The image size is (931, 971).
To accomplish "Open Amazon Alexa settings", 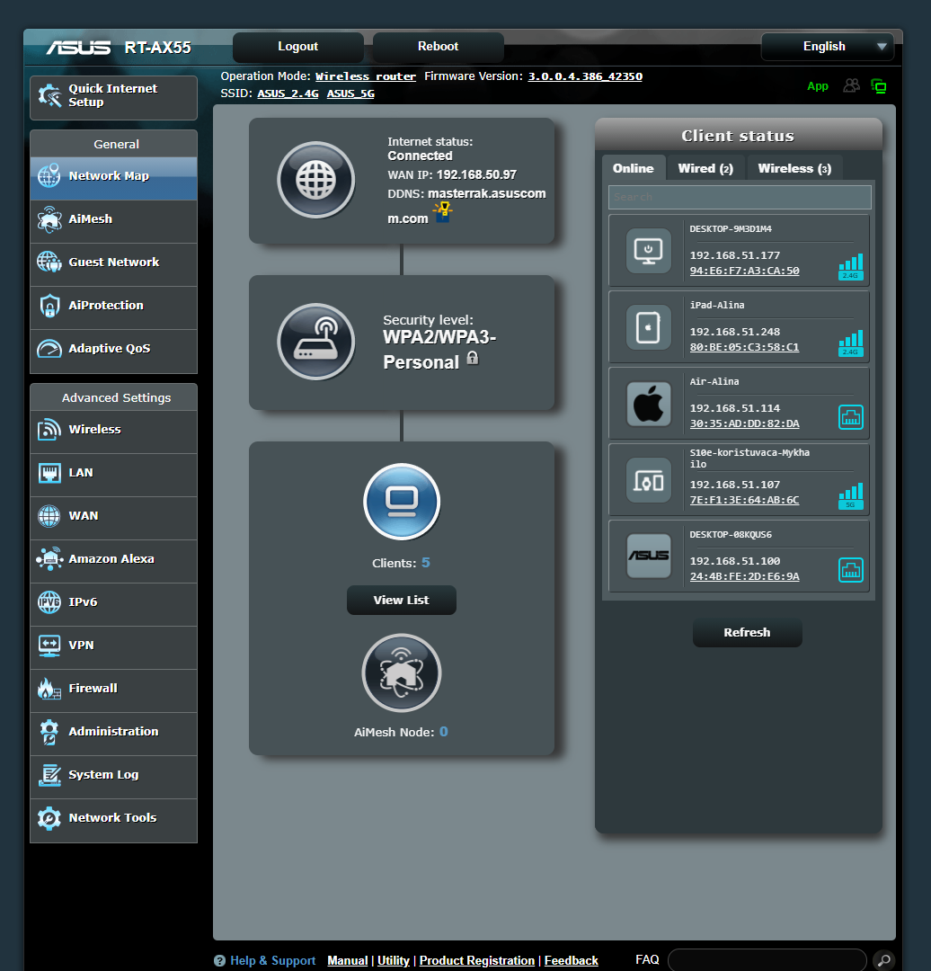I will (113, 561).
